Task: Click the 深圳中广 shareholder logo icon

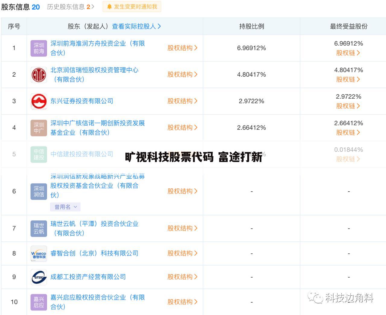Action: 39,128
